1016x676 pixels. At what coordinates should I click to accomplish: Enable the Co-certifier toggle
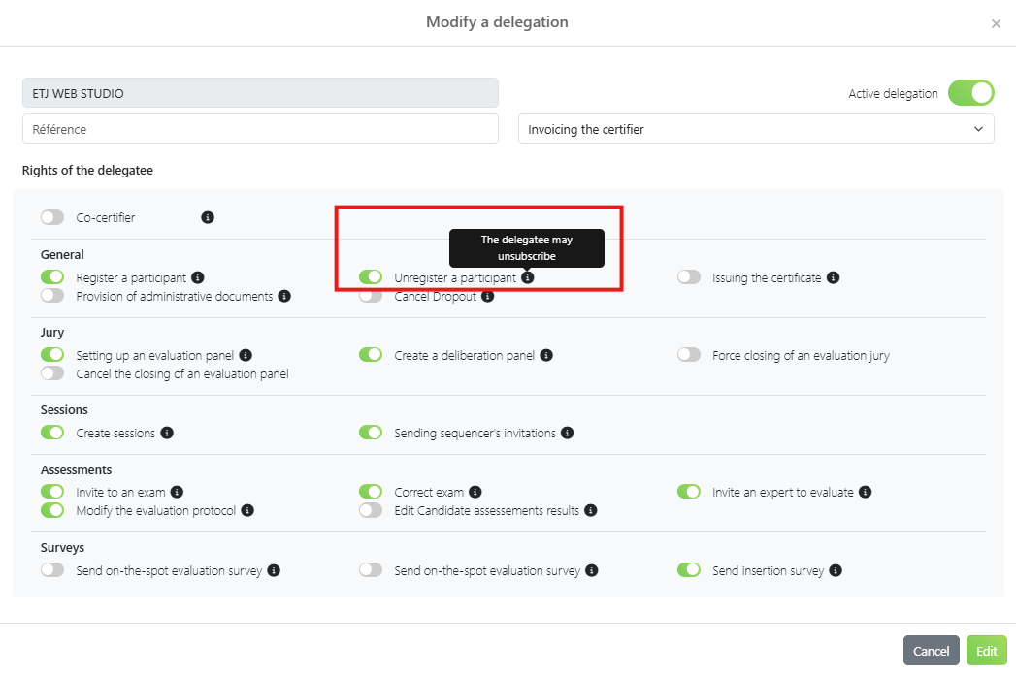(x=52, y=217)
